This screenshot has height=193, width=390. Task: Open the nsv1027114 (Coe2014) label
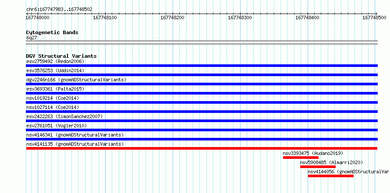[x=53, y=107]
